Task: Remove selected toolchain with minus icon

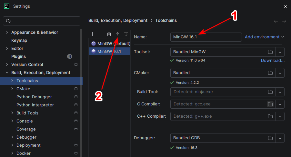Action: point(101,34)
